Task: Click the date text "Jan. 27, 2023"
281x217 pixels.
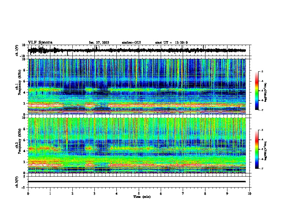Action: coord(99,43)
